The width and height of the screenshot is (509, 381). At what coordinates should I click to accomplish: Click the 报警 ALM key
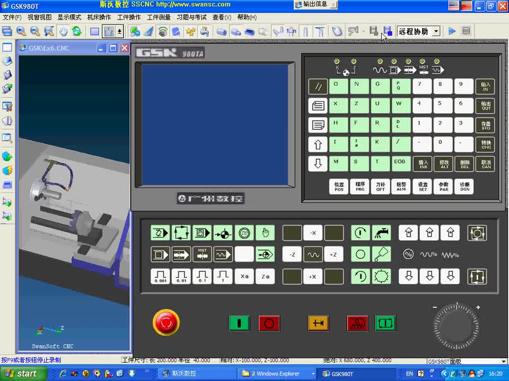tap(401, 187)
